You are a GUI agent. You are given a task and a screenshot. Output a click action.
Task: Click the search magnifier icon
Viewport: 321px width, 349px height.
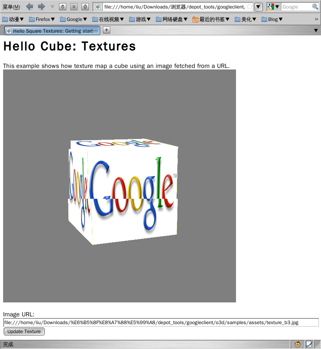pos(315,7)
